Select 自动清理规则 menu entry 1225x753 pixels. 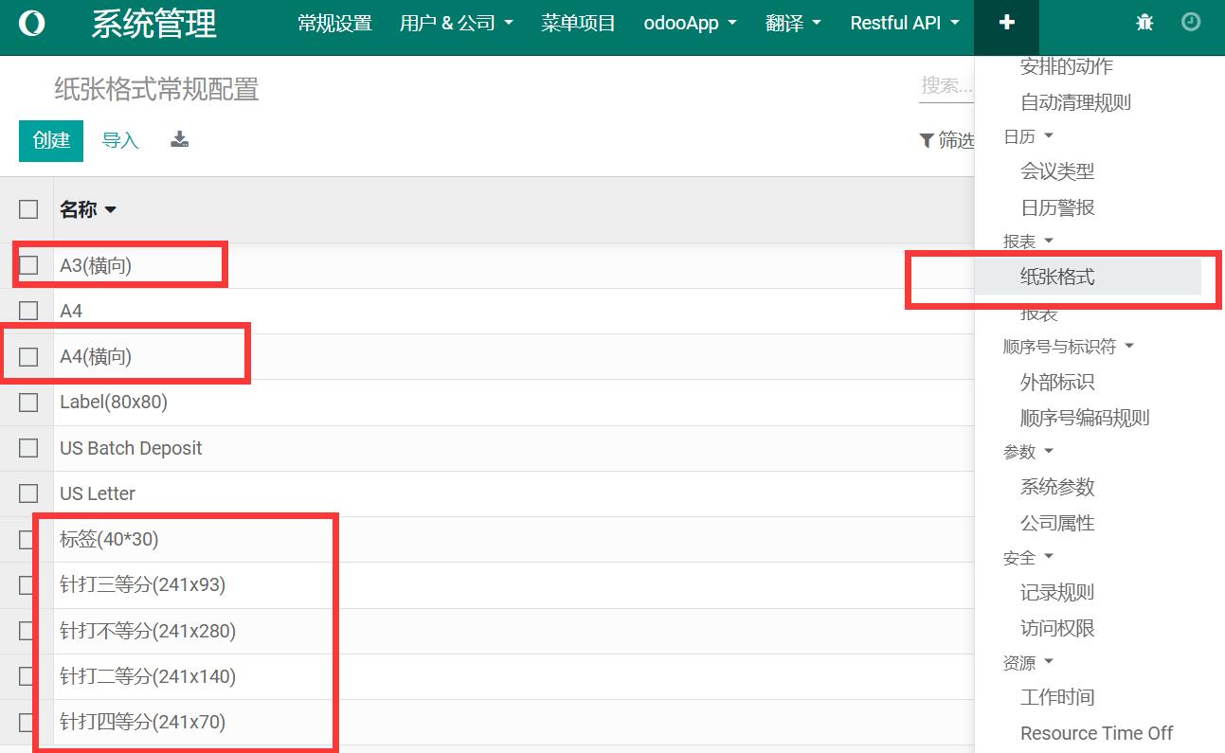point(1075,102)
